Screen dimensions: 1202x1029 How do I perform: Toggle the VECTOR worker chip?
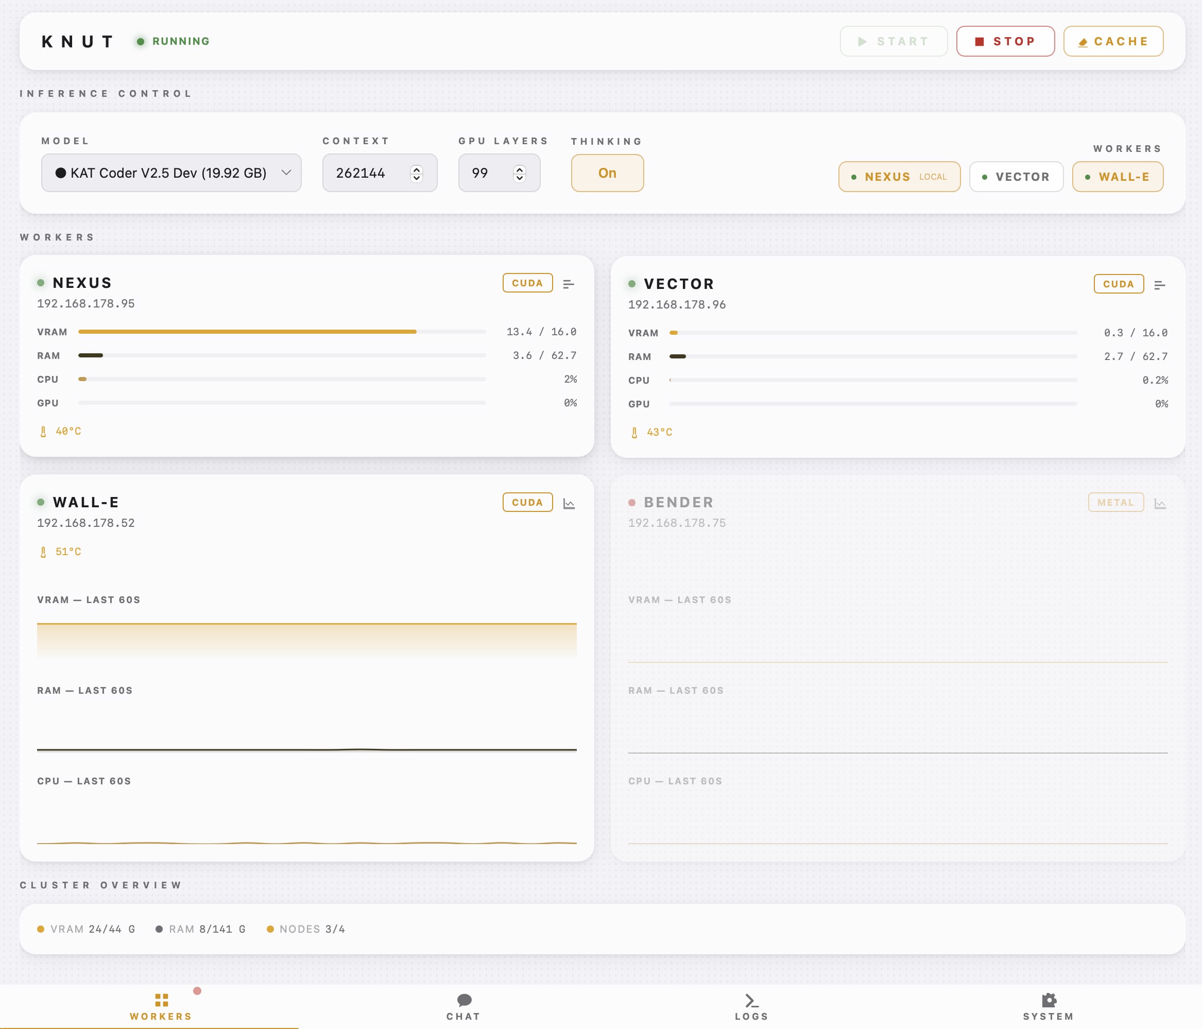(x=1016, y=177)
